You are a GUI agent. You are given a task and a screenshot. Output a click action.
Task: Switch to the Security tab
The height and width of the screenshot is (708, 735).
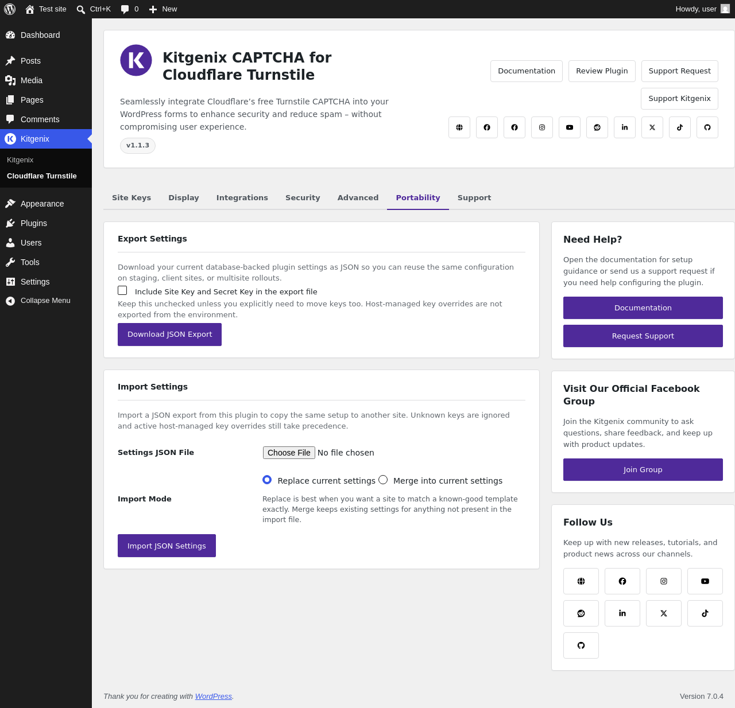click(303, 198)
